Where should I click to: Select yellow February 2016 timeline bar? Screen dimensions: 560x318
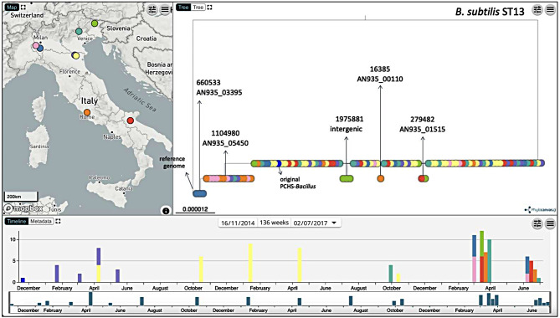coord(251,263)
